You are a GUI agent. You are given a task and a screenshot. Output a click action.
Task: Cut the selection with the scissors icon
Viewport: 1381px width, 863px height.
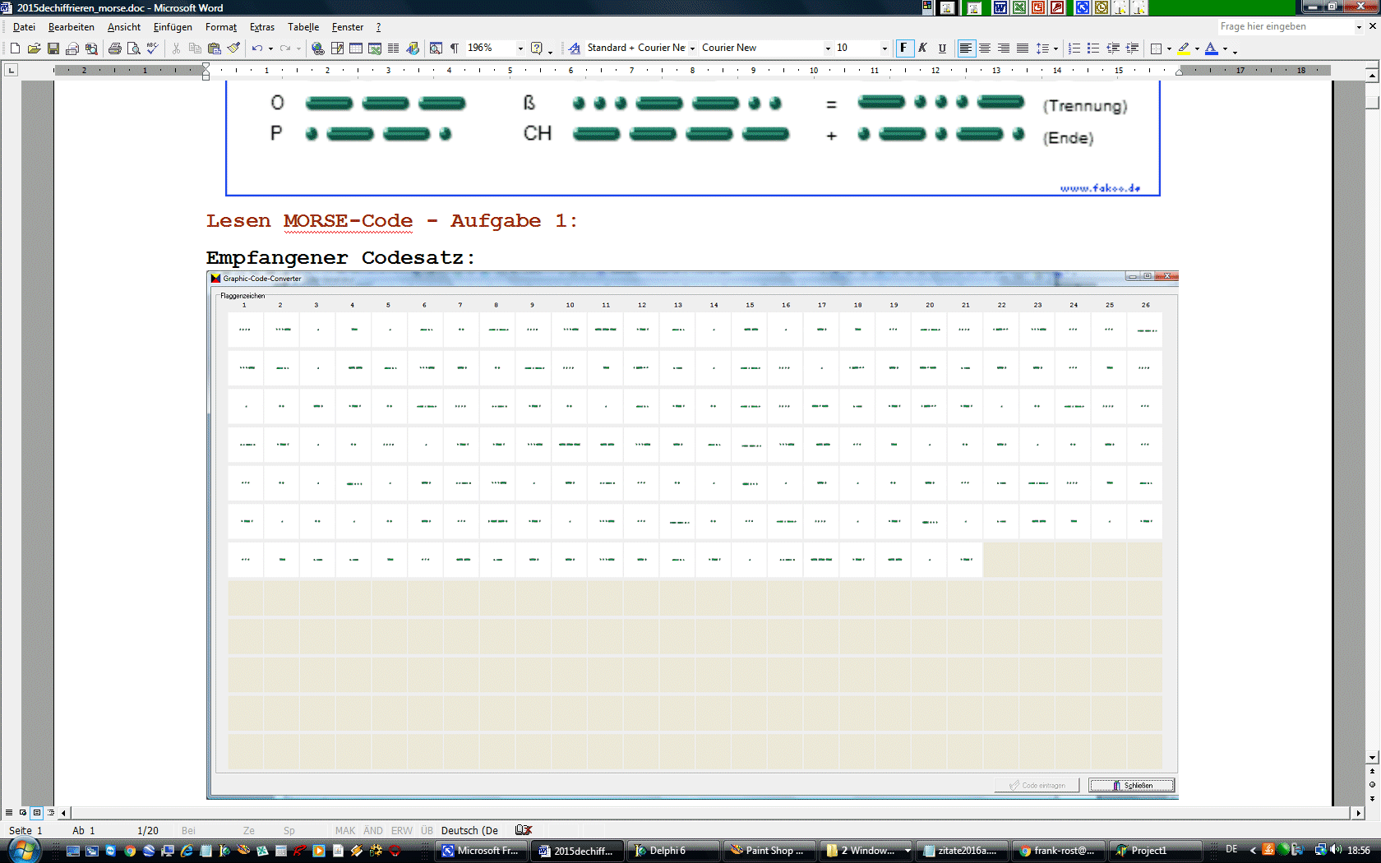tap(176, 48)
